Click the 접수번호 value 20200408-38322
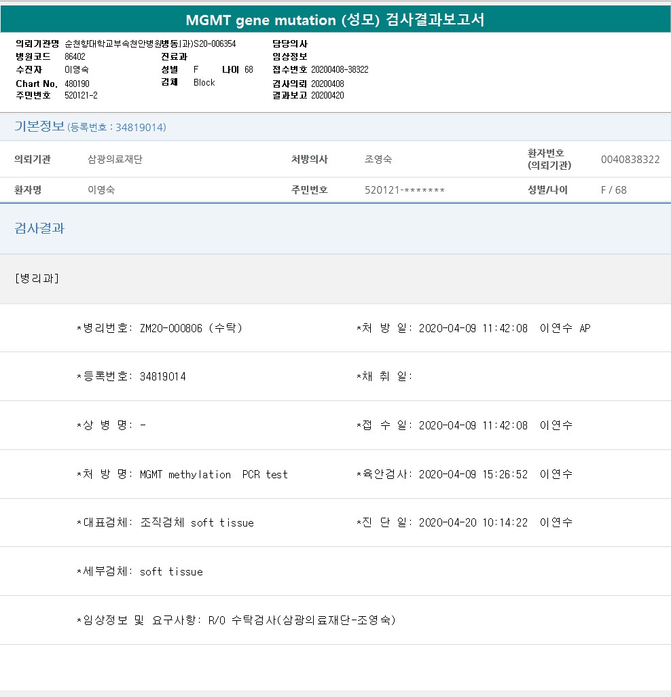This screenshot has width=671, height=697. 340,70
